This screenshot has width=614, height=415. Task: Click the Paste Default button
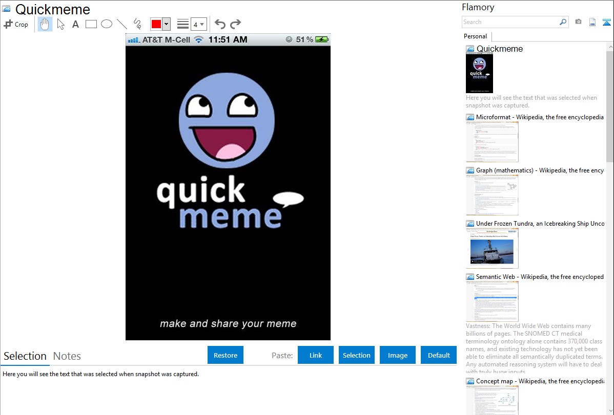coord(439,355)
